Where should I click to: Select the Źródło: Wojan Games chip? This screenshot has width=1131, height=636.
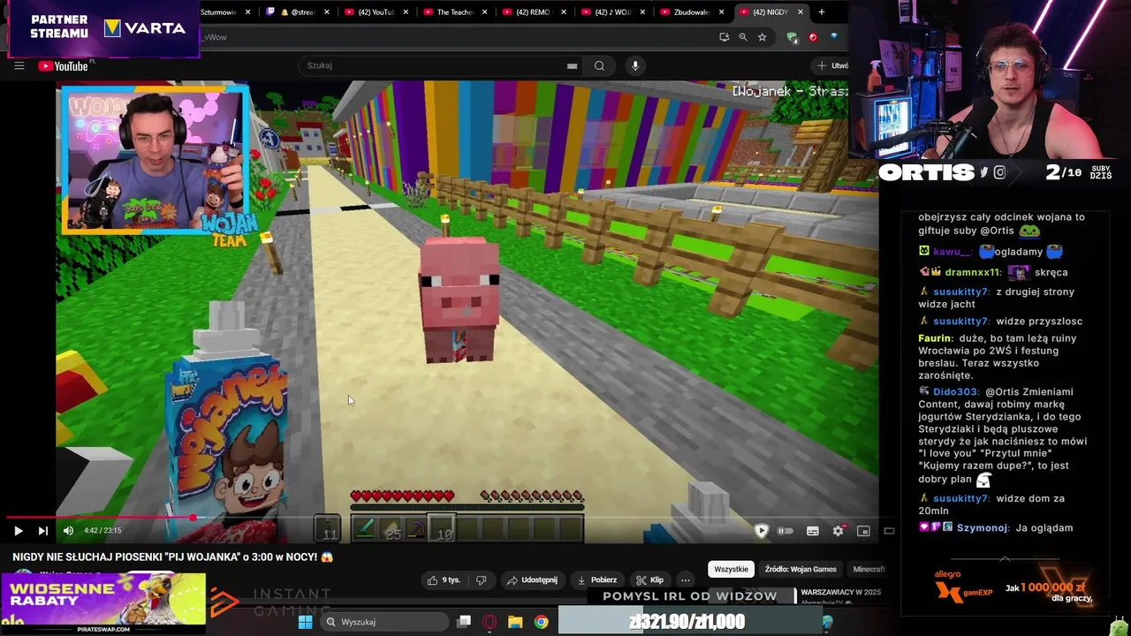point(801,569)
